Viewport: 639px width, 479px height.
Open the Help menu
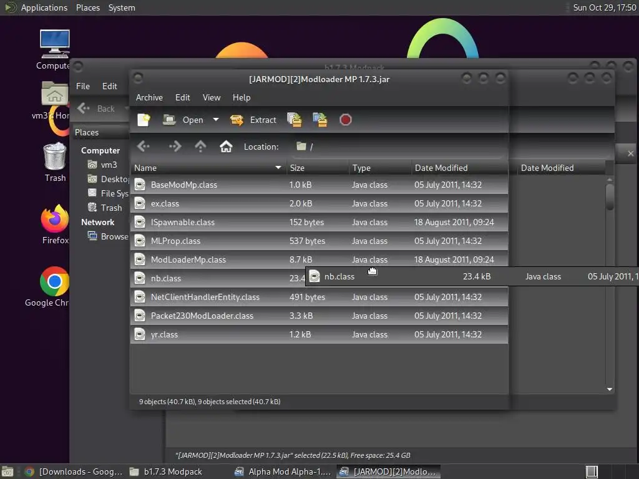[x=241, y=97]
